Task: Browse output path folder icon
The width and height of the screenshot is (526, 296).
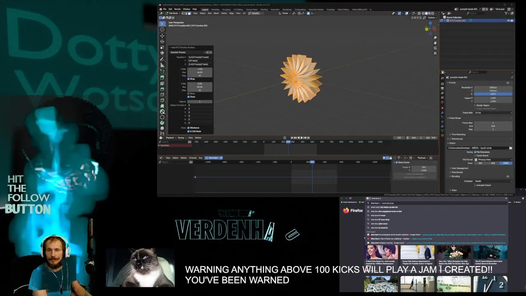Action: coord(511,148)
